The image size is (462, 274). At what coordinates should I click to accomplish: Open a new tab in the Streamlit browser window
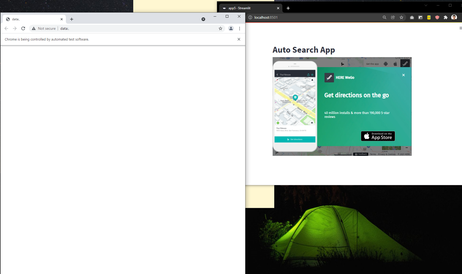click(288, 8)
